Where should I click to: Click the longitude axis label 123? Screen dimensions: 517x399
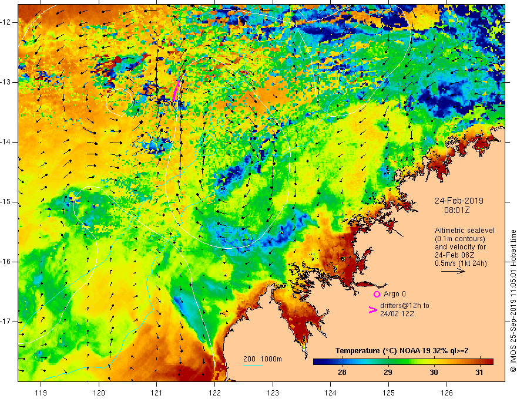coord(273,393)
